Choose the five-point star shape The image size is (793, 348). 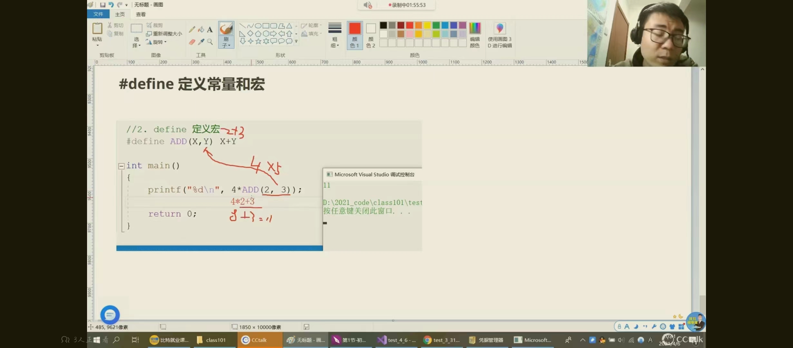[x=258, y=41]
